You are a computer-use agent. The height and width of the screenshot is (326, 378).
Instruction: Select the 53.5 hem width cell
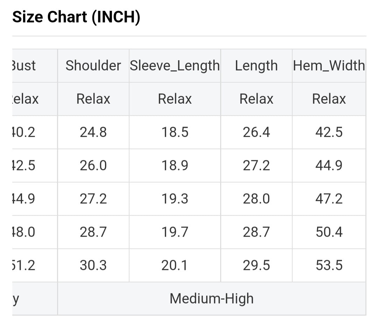[329, 265]
